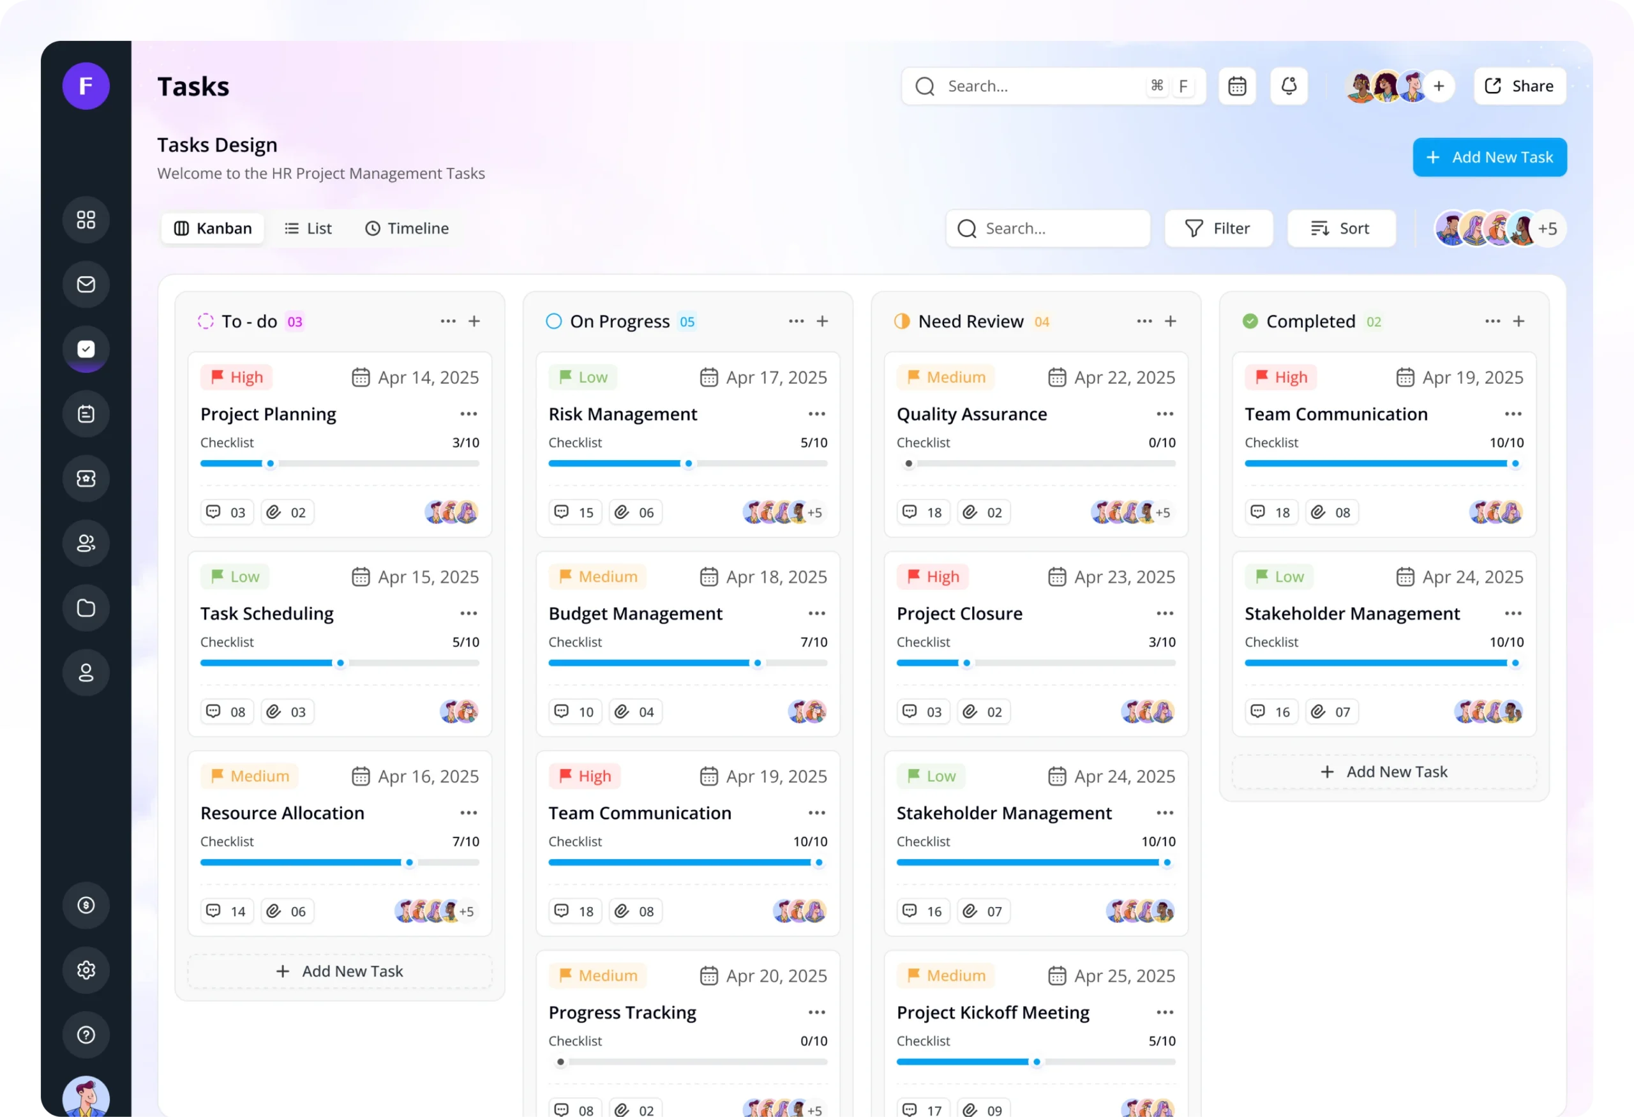Switch to the Timeline view tab
Screen dimensions: 1634x1117
[x=407, y=229]
